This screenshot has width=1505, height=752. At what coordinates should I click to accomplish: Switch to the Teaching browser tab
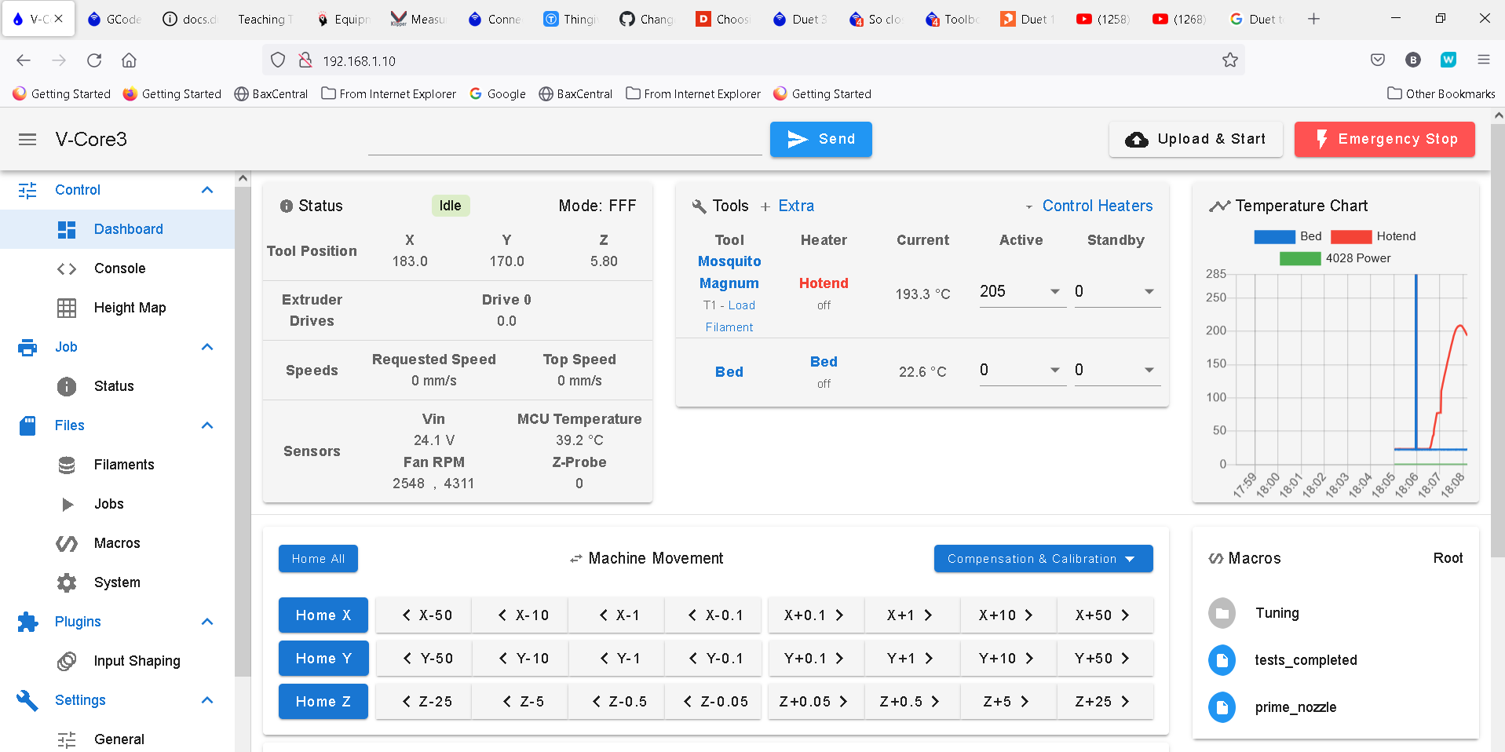(265, 19)
